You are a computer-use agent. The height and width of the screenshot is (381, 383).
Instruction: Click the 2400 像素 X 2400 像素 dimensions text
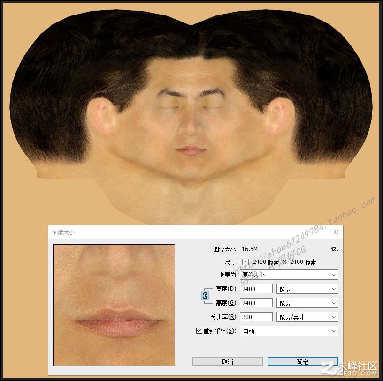pos(284,262)
